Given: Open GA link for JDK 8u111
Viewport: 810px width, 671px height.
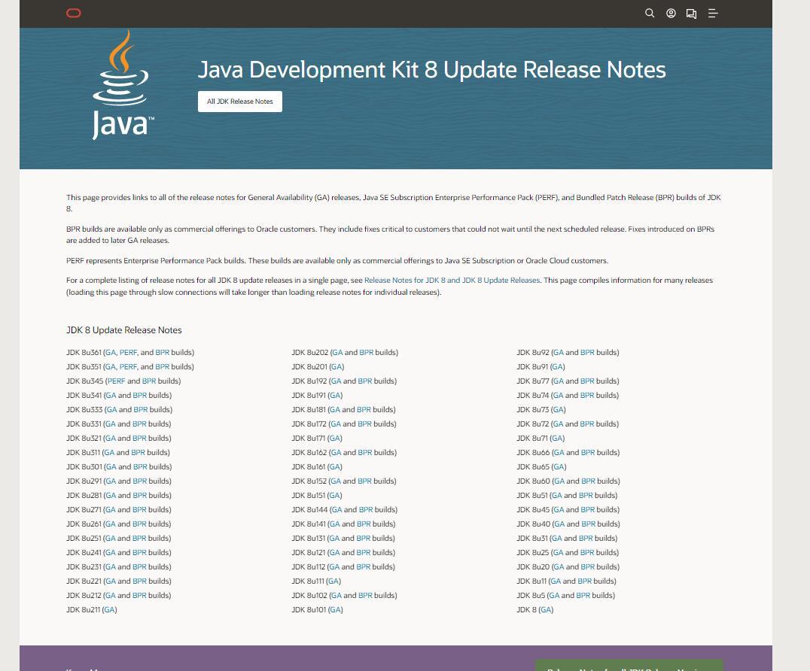Looking at the screenshot, I should [x=333, y=581].
